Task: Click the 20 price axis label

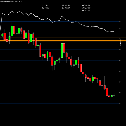Action: 120,93
